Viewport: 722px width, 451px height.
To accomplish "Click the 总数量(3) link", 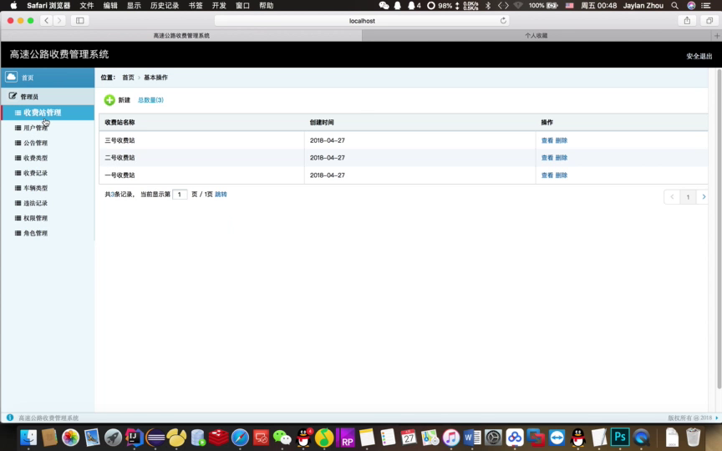I will click(x=150, y=100).
